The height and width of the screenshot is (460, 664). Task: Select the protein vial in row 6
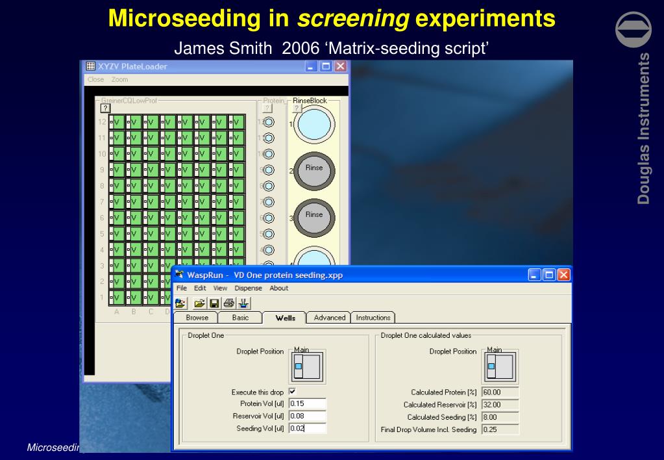point(269,218)
